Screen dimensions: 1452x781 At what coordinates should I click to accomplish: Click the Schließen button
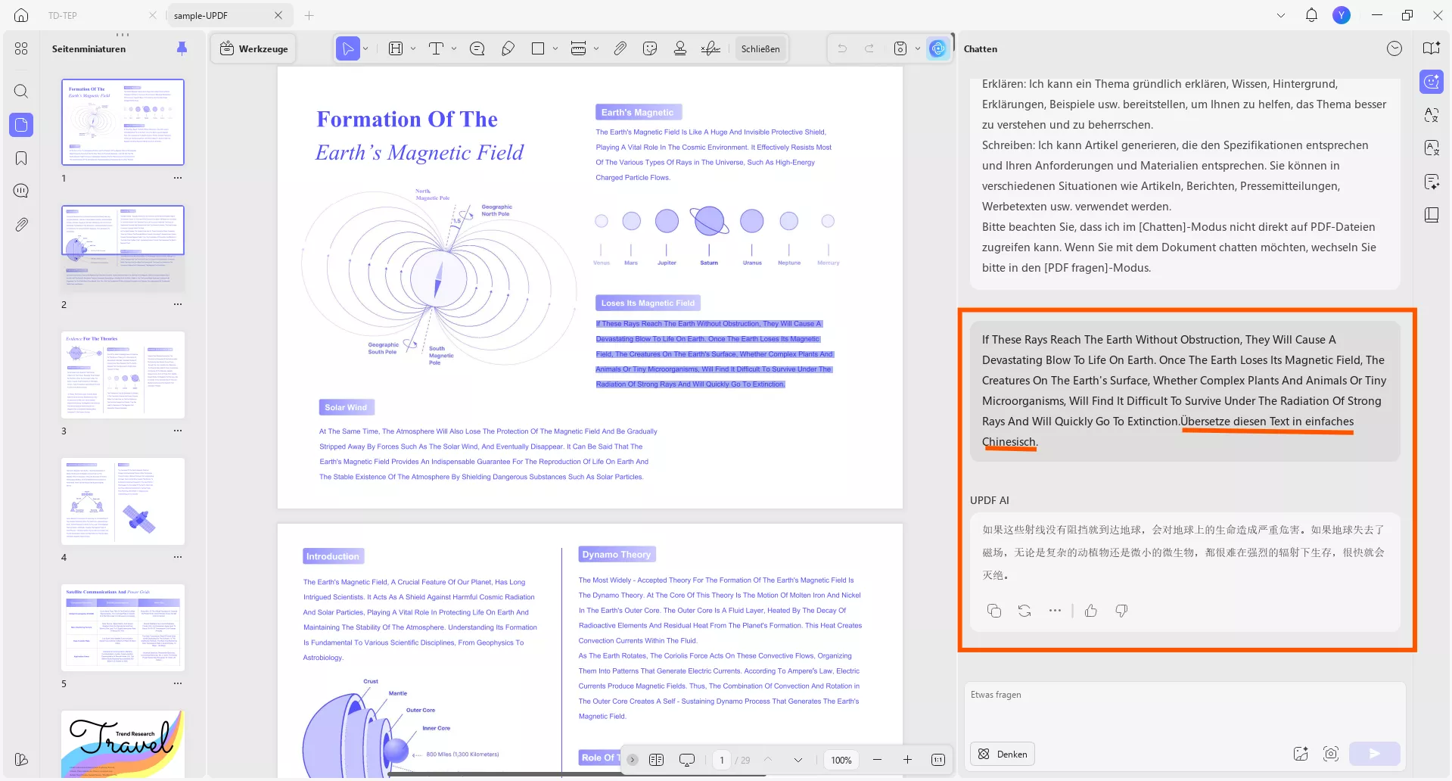click(760, 48)
